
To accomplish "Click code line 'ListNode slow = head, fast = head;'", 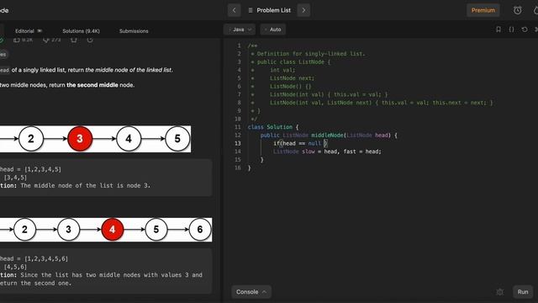I will (x=327, y=151).
